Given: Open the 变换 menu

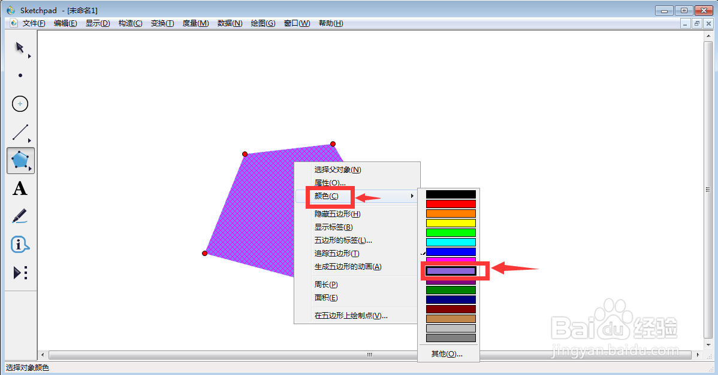Looking at the screenshot, I should [x=163, y=23].
